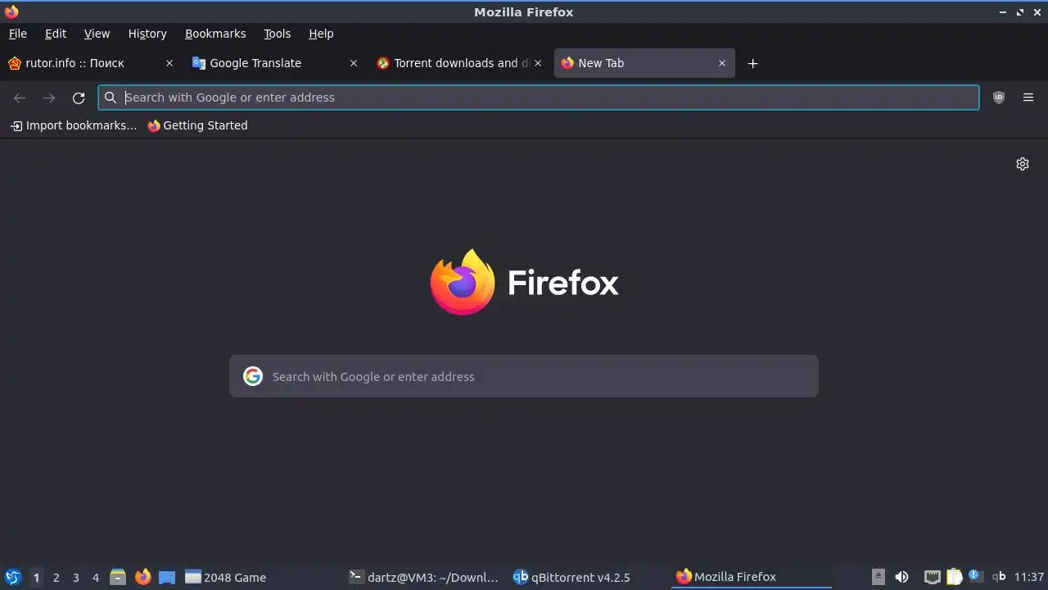Switch to workspace 2 in taskbar
The image size is (1048, 590).
coord(56,577)
